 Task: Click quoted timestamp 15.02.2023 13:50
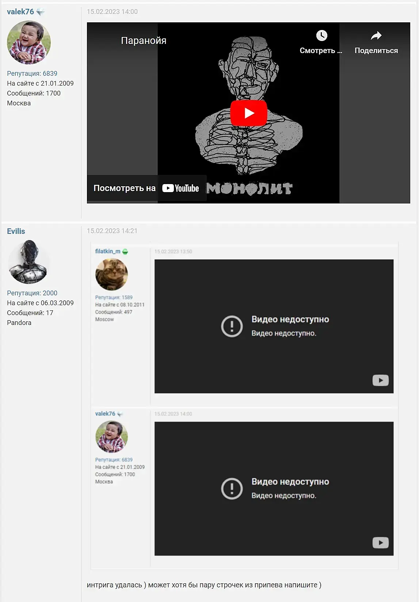coord(173,252)
